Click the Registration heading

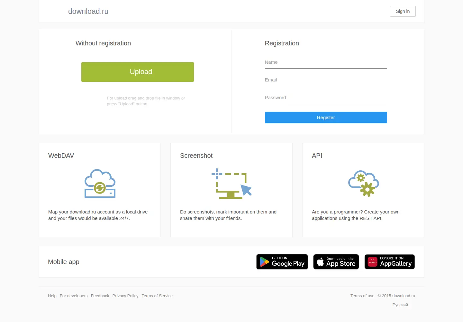(x=282, y=43)
